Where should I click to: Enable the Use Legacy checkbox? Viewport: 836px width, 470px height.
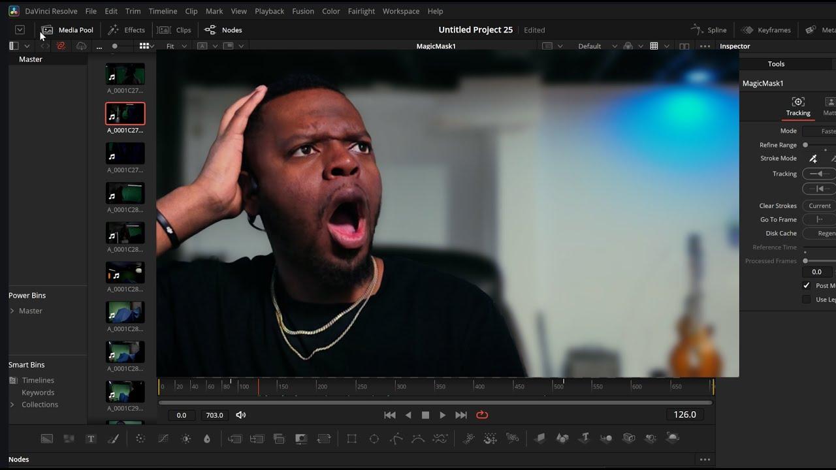pyautogui.click(x=807, y=300)
